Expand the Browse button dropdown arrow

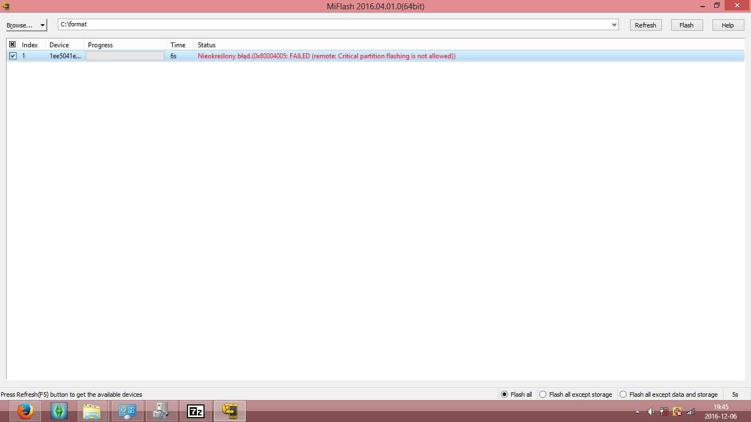42,25
